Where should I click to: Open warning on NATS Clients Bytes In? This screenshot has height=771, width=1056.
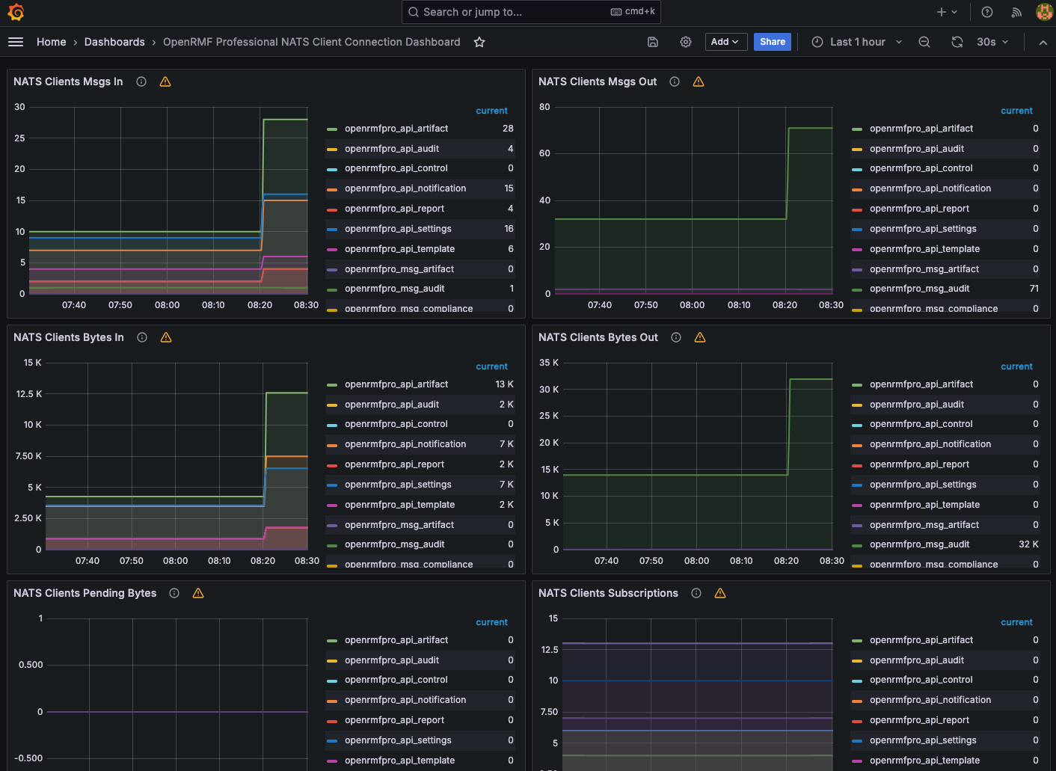coord(166,337)
